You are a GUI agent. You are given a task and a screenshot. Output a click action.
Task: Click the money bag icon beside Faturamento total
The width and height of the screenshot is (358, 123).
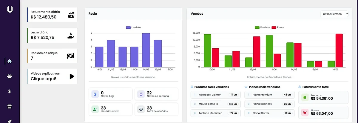[x=300, y=87]
